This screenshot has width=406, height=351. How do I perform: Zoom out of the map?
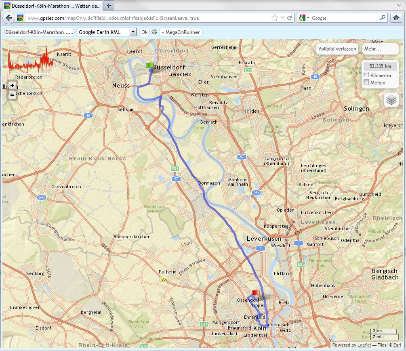click(x=13, y=95)
